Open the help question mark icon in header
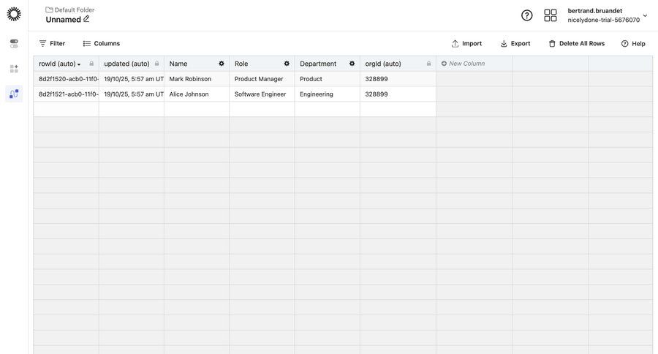The height and width of the screenshot is (354, 658). click(x=526, y=15)
